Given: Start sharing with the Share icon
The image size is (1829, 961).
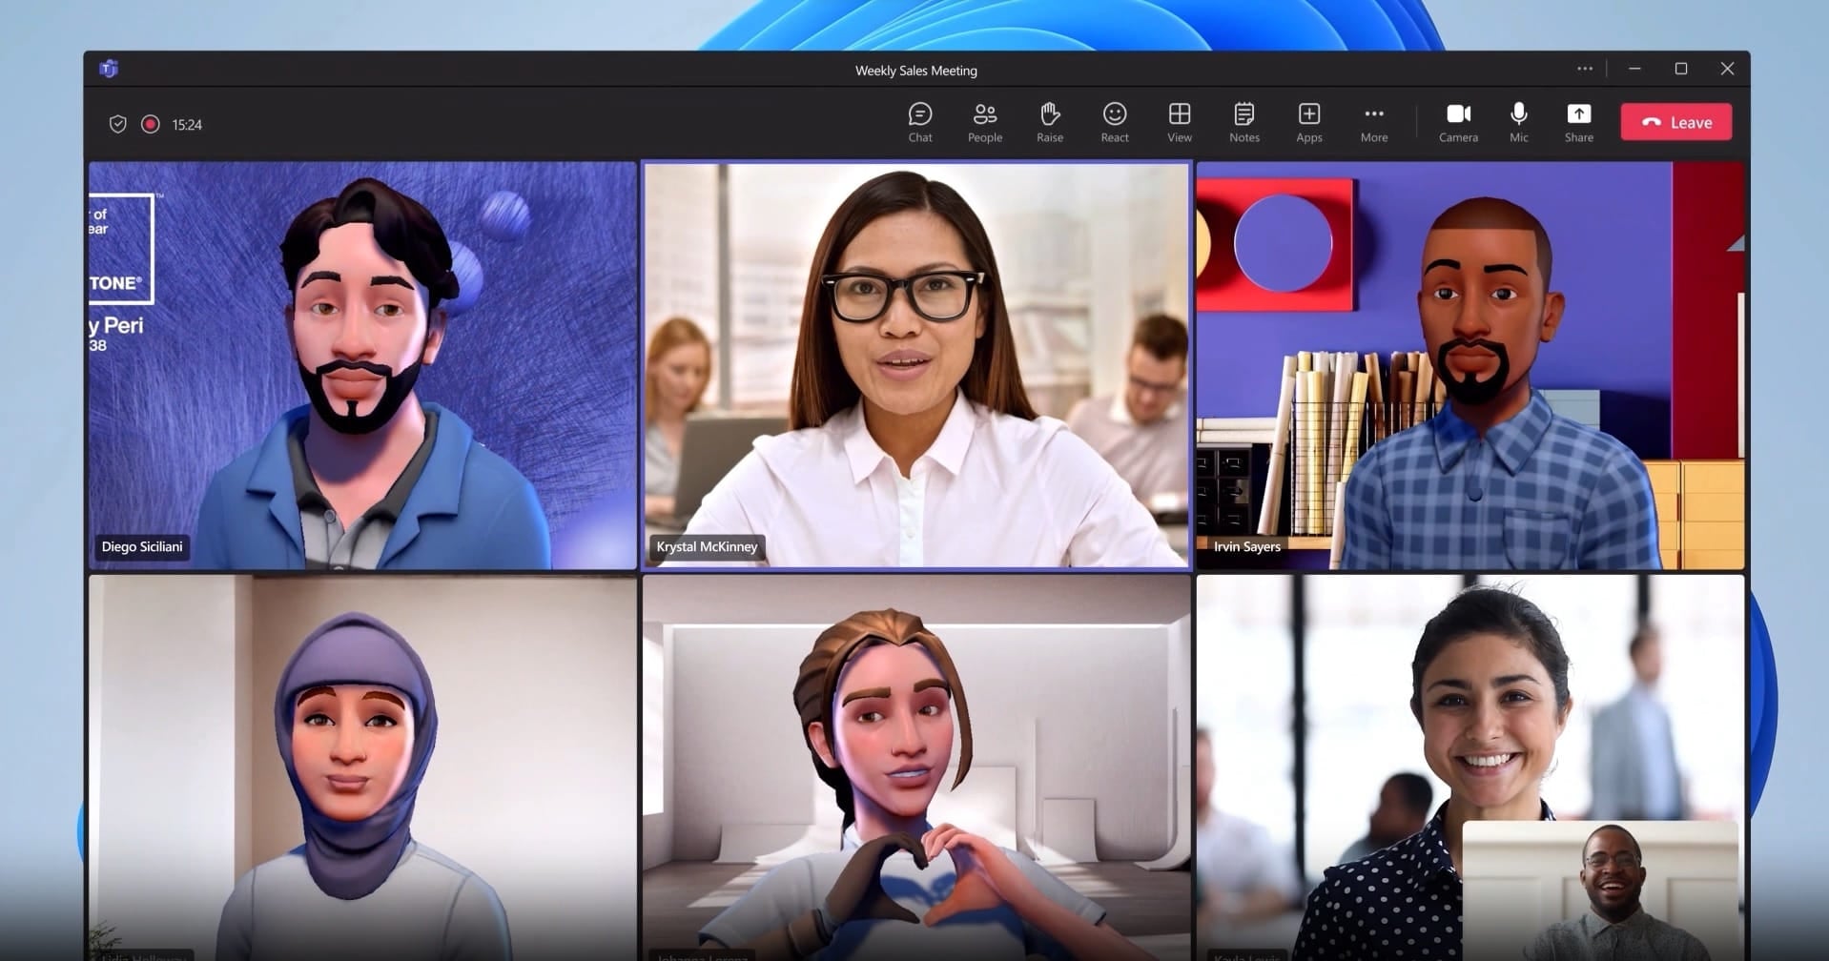Looking at the screenshot, I should [1578, 121].
